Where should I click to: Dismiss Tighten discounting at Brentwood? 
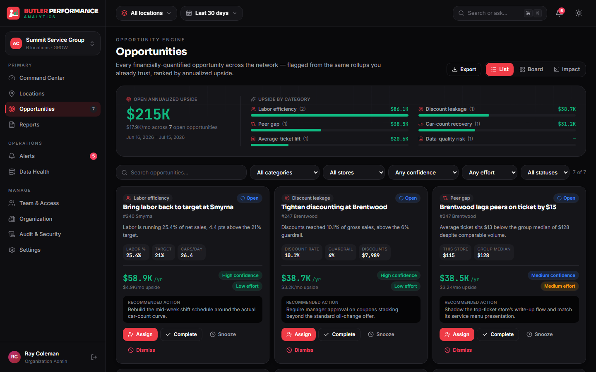tap(300, 350)
